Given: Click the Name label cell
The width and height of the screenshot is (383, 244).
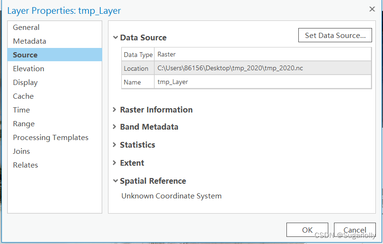Looking at the screenshot, I should 138,82.
